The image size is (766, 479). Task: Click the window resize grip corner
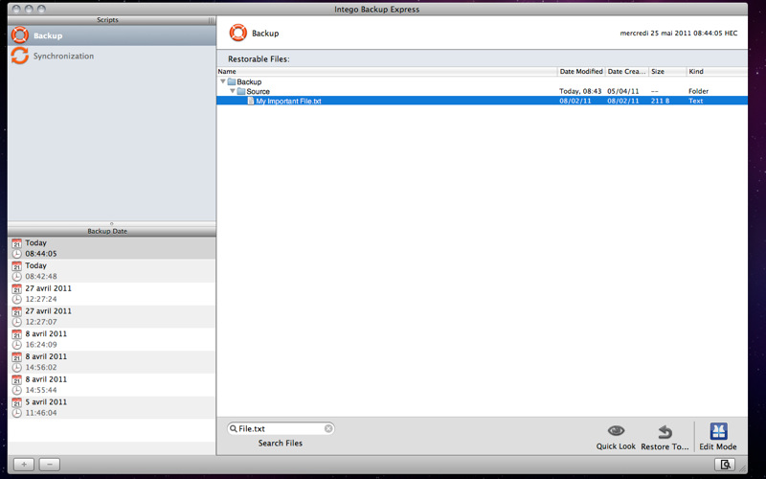pos(743,468)
